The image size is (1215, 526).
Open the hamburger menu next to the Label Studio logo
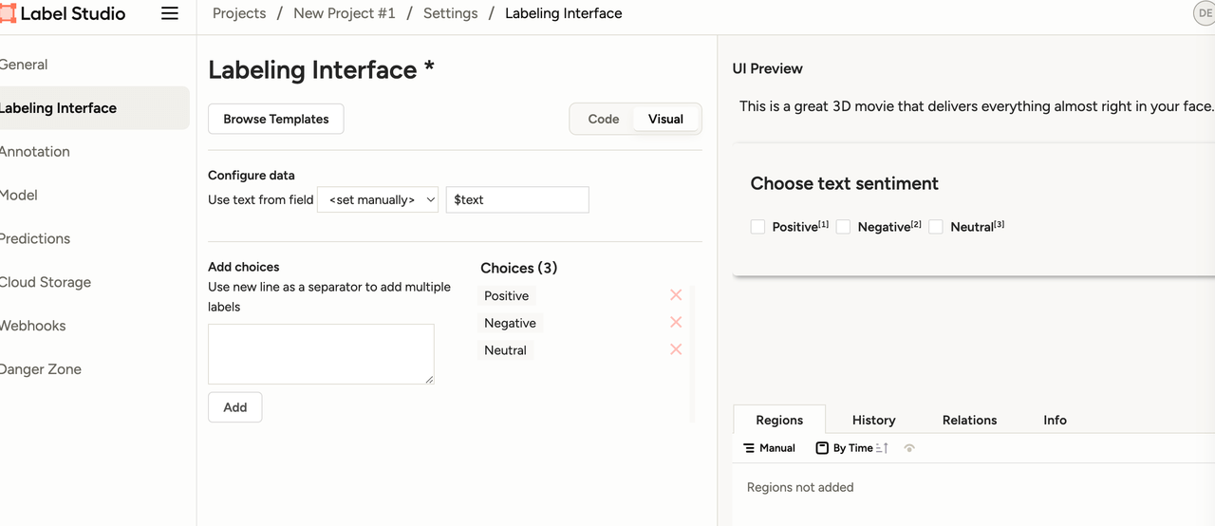[170, 13]
